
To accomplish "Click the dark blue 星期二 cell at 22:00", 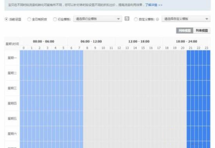I will [x=199, y=73].
